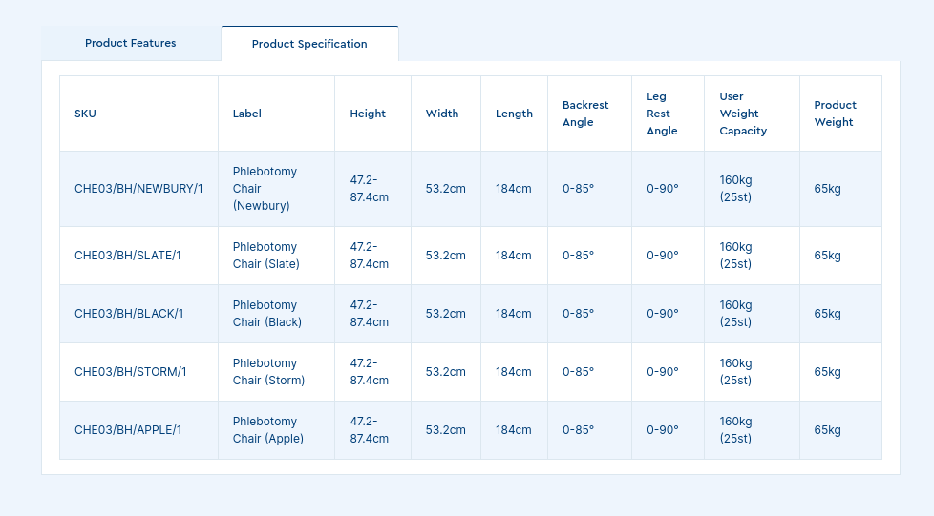
Task: Click the Phlebotomy Chair (Black) label
Action: [x=266, y=314]
